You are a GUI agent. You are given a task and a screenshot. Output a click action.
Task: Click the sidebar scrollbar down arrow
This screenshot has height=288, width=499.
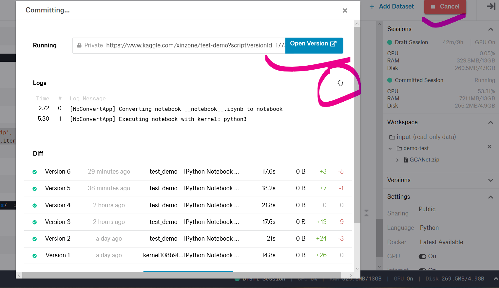[379, 267]
